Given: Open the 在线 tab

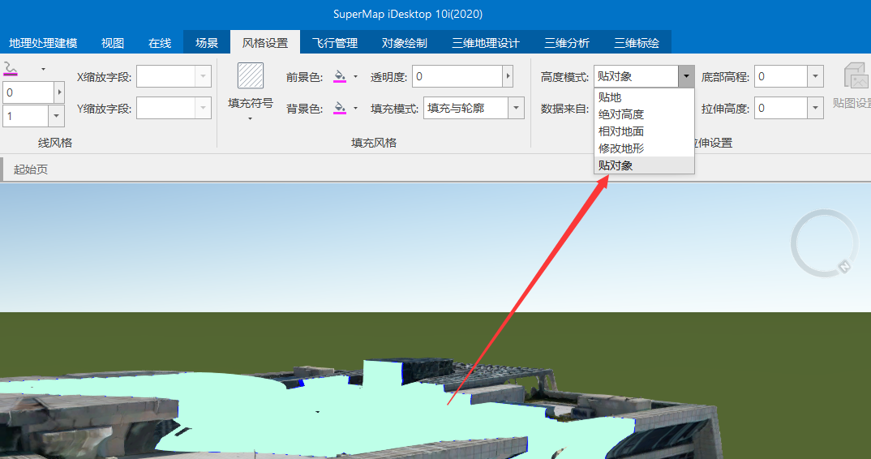Looking at the screenshot, I should click(160, 43).
